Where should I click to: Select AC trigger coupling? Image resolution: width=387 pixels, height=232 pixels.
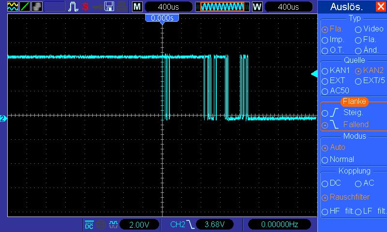(365, 183)
